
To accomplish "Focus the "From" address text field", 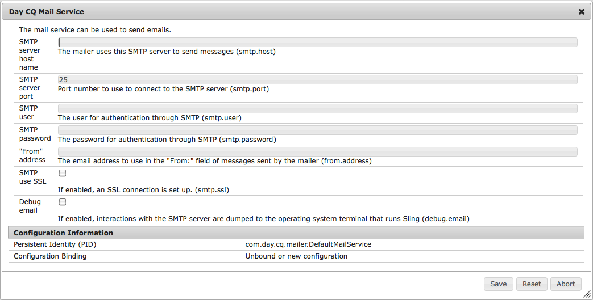I will point(317,151).
